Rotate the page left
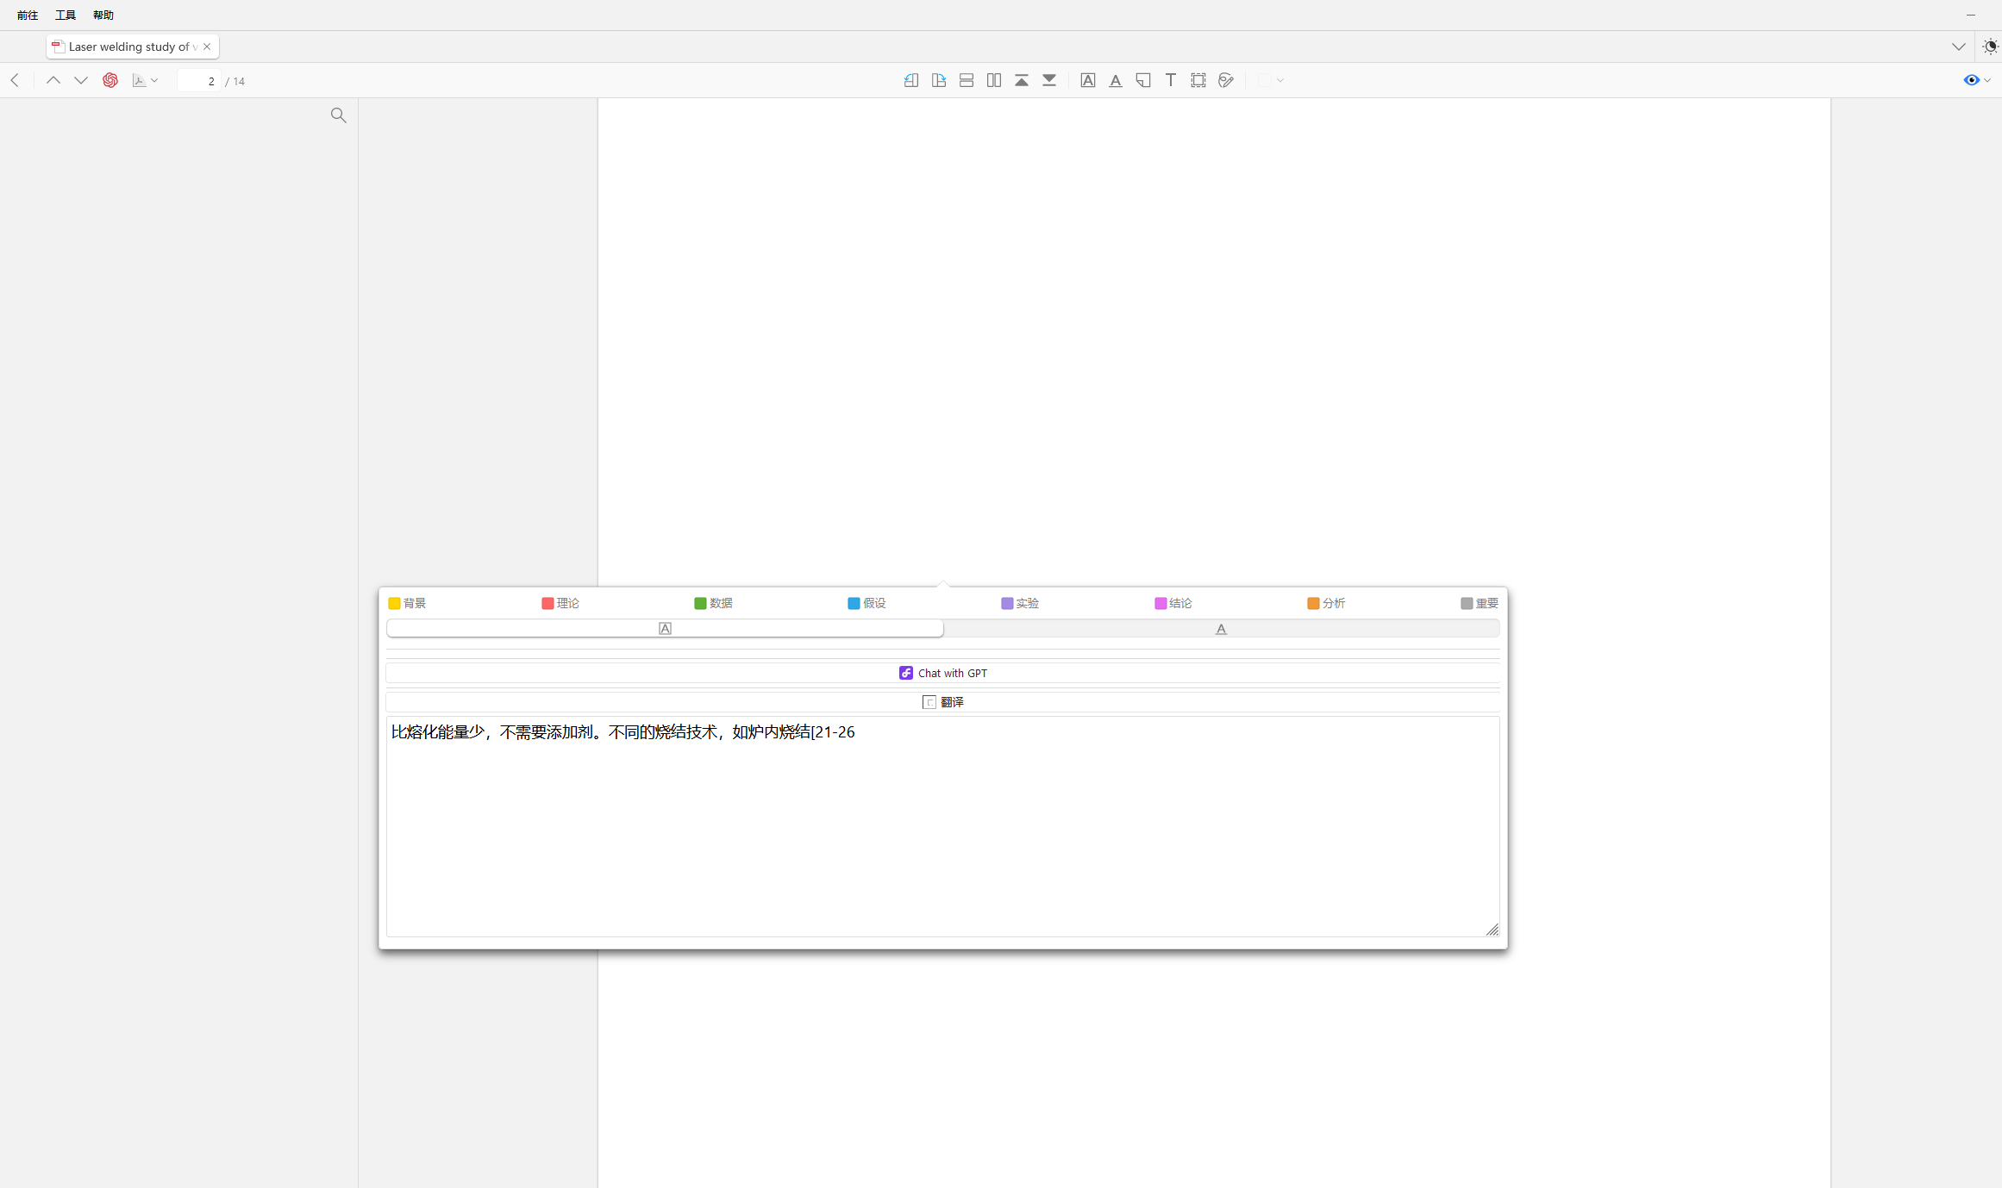 coord(911,80)
